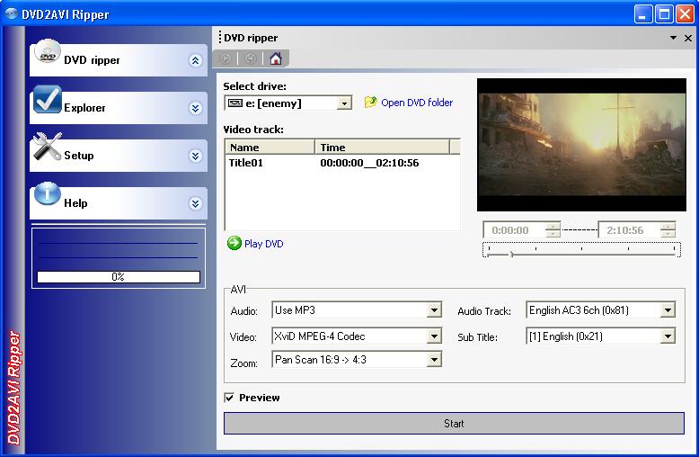This screenshot has height=457, width=699.
Task: Click the Name column header
Action: [x=270, y=148]
